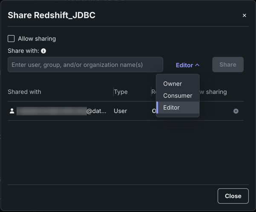
Task: Click the User type cell in the row
Action: coord(120,111)
